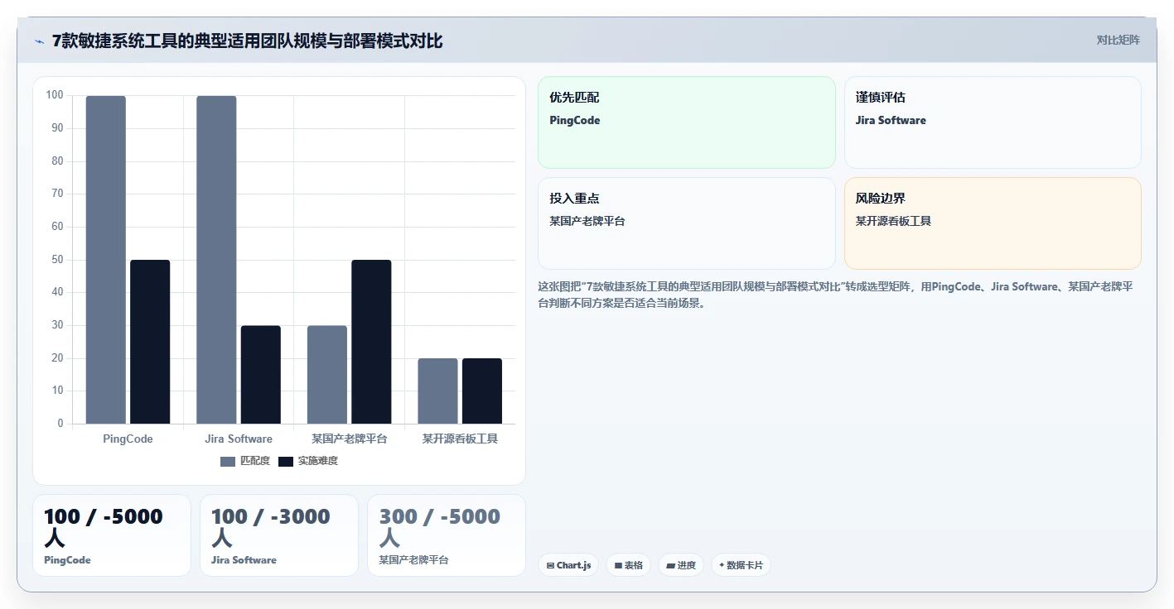Click PingCode 匹配度 bar at 100
The width and height of the screenshot is (1174, 609).
tap(106, 260)
